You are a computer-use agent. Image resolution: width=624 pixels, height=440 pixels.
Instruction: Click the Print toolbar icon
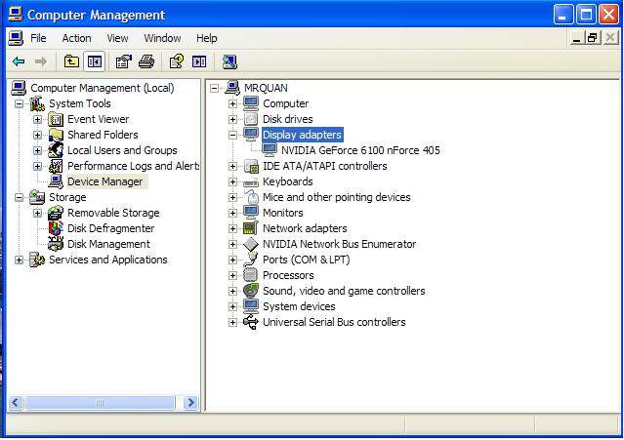(146, 61)
